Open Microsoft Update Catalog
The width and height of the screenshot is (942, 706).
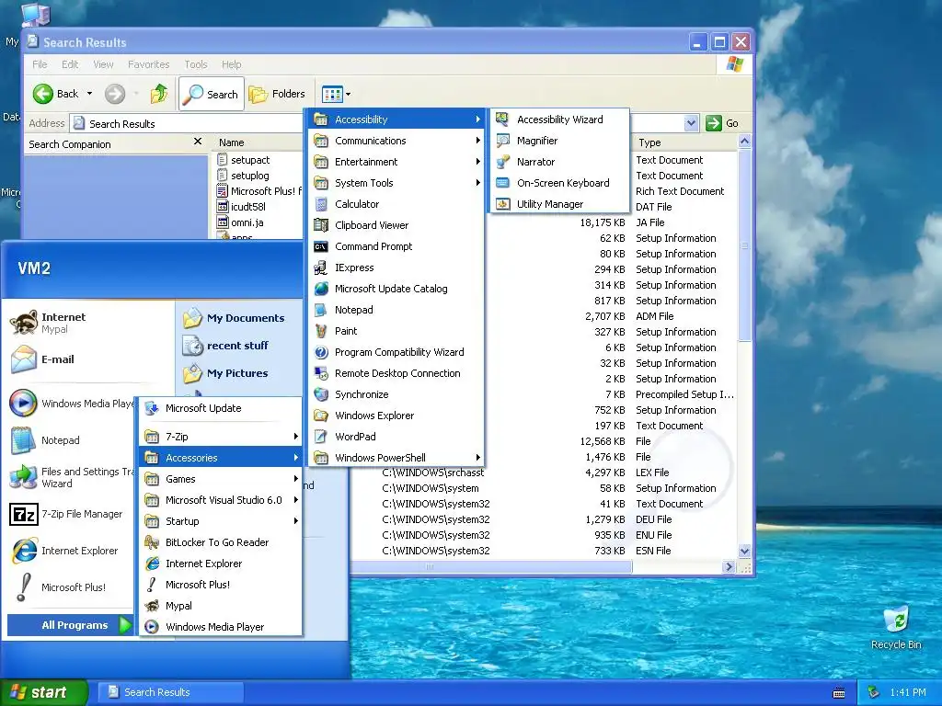(396, 289)
